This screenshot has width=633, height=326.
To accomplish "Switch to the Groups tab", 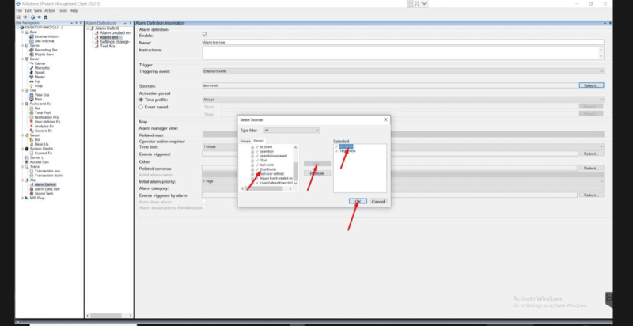I will click(245, 141).
